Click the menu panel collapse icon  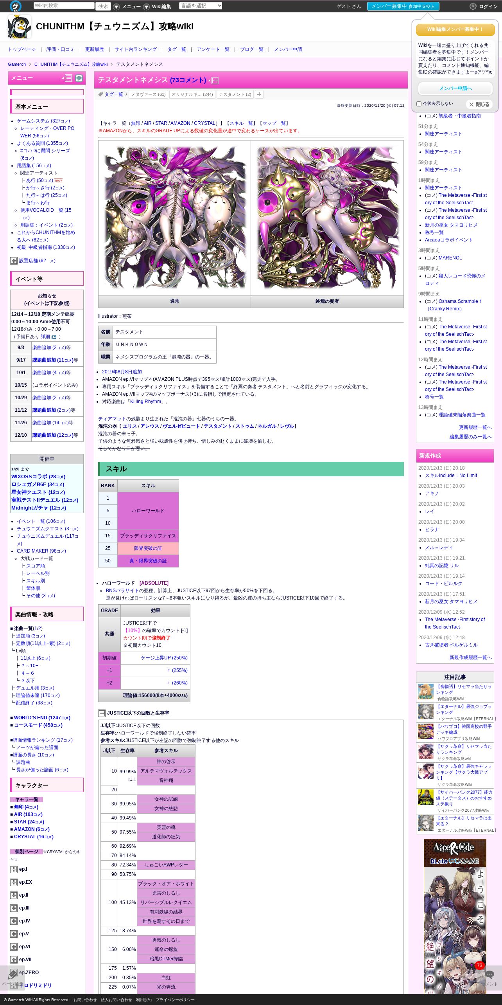(69, 78)
